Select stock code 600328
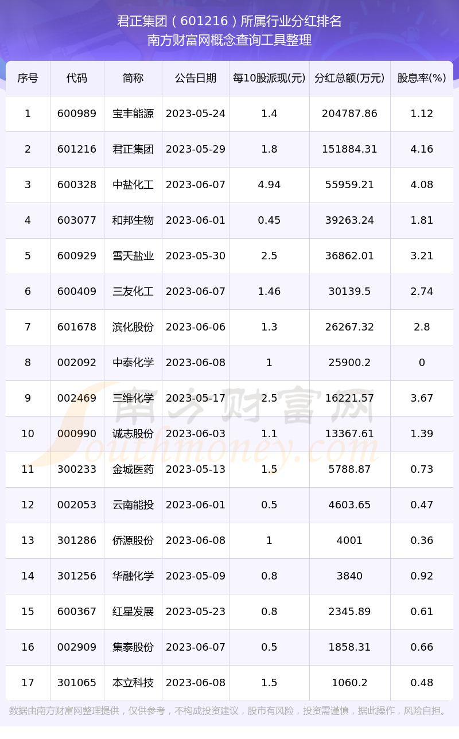Screen dimensions: 459x739 (77, 185)
